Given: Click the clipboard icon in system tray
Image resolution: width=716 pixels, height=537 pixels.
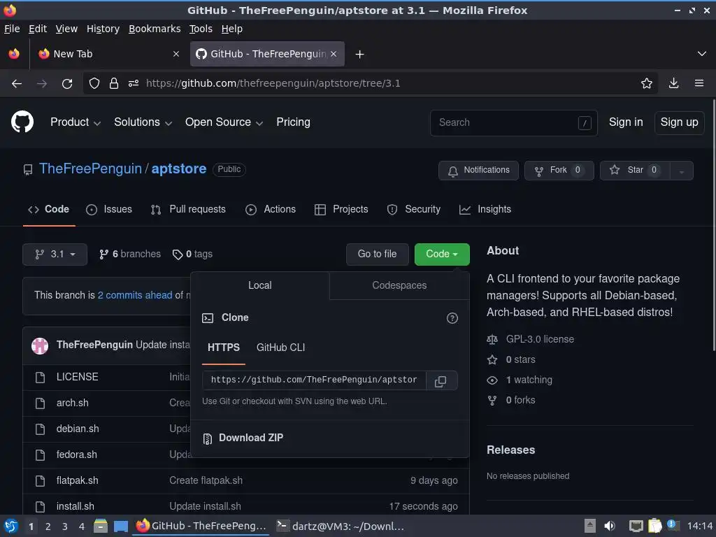Looking at the screenshot, I should point(654,526).
